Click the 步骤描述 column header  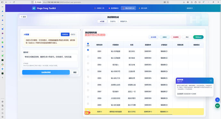pos(164,45)
